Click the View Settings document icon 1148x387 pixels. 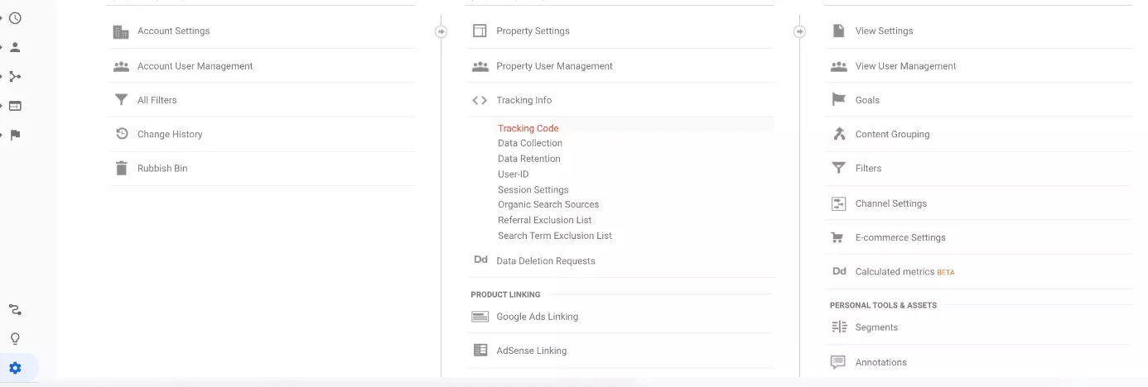[838, 31]
